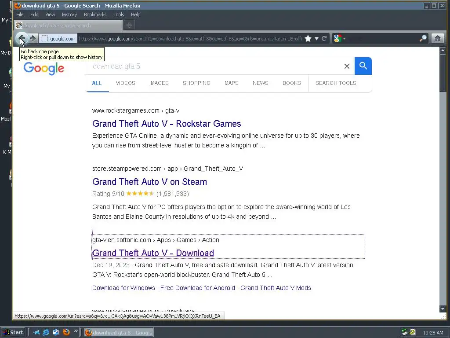Click the vertical scrollbar thumb

(x=443, y=73)
